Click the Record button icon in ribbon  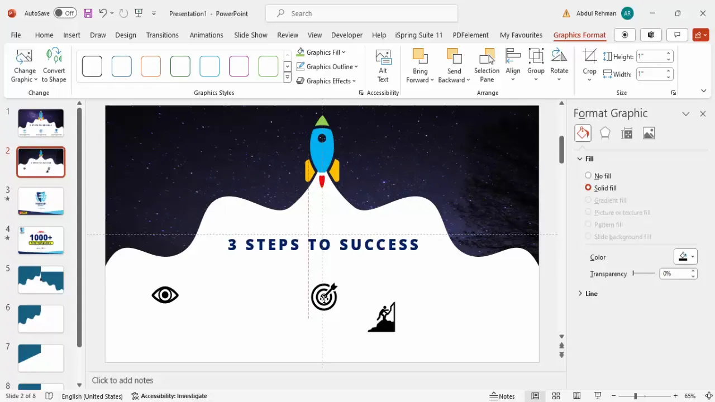click(625, 35)
